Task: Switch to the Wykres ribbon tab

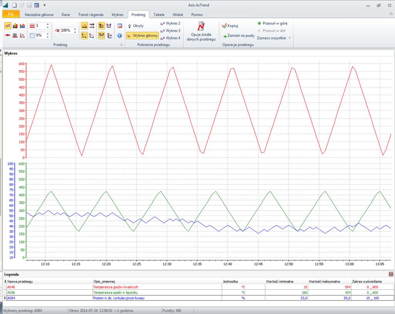Action: pos(117,15)
